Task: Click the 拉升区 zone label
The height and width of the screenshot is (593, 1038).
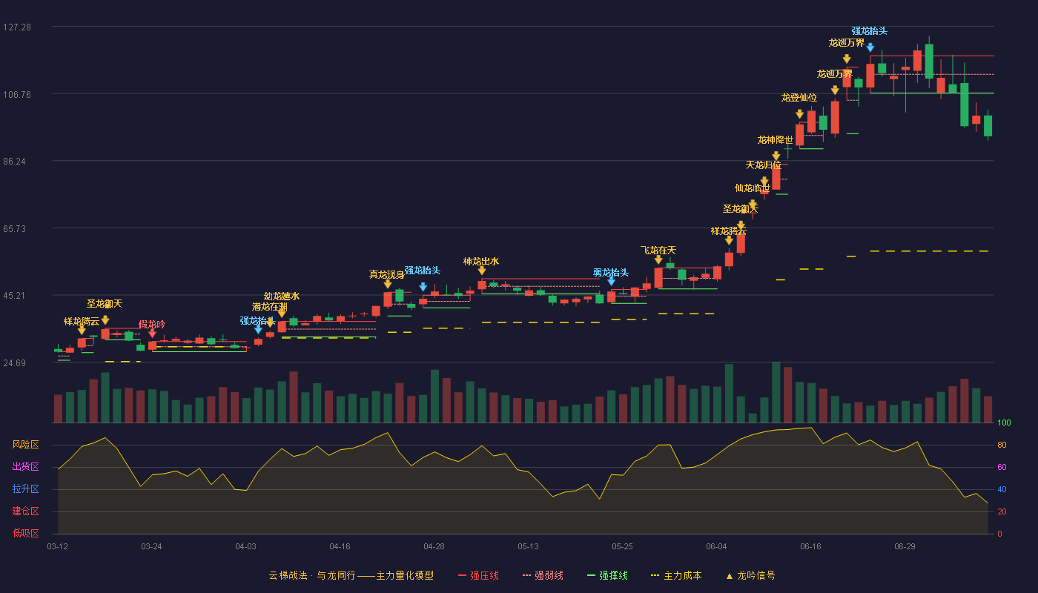Action: [x=26, y=489]
